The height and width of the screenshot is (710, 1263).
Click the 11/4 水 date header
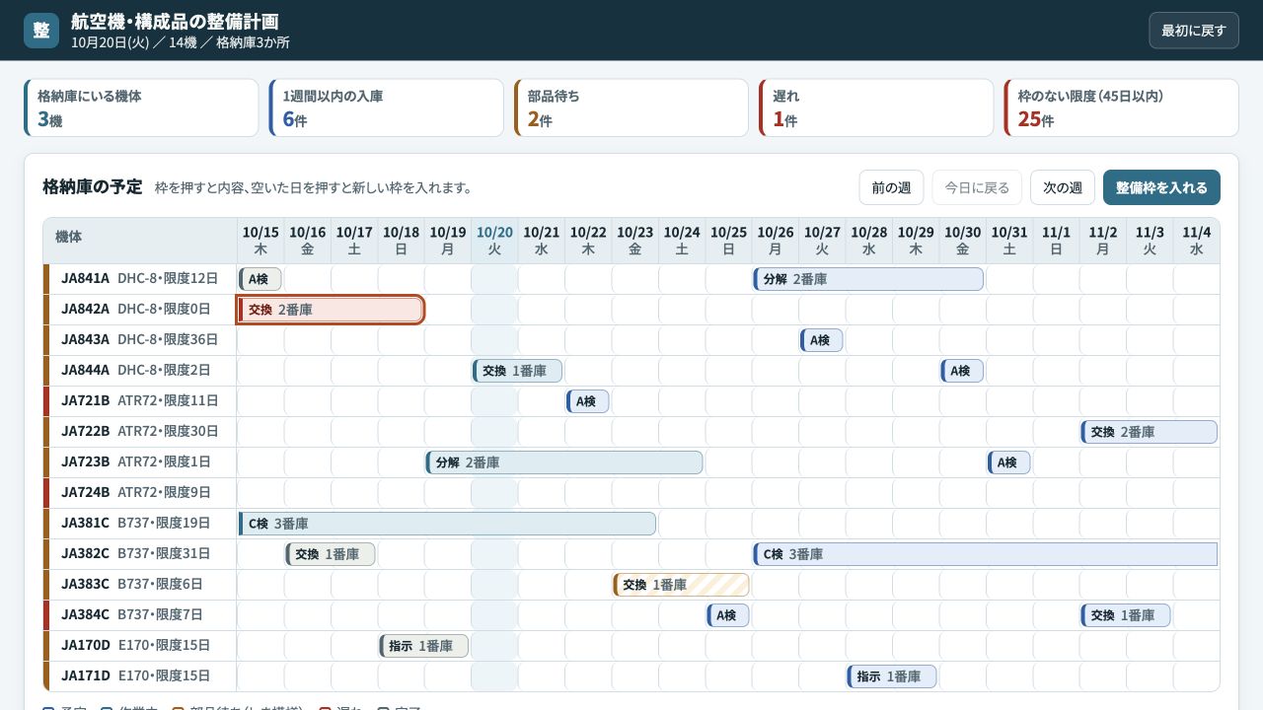tap(1197, 241)
